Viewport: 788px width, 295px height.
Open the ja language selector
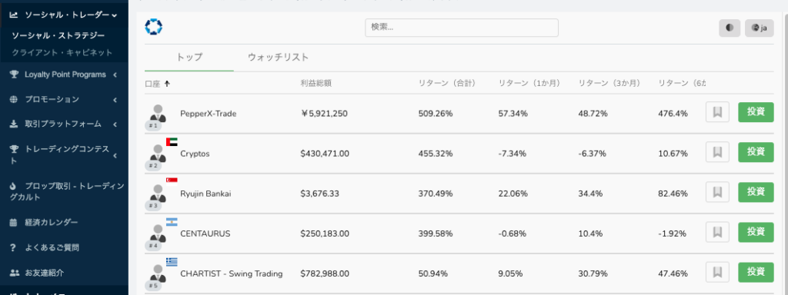(x=759, y=28)
